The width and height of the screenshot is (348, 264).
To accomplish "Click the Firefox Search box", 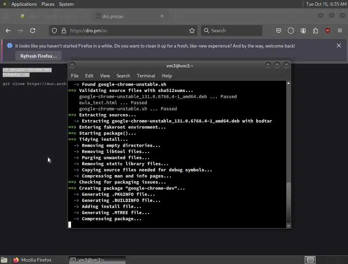I will 231,31.
